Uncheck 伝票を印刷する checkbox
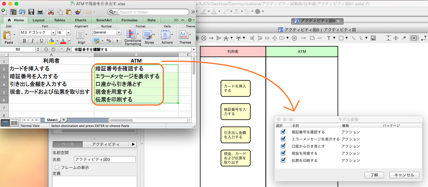Image resolution: width=428 pixels, height=187 pixels. tap(283, 160)
